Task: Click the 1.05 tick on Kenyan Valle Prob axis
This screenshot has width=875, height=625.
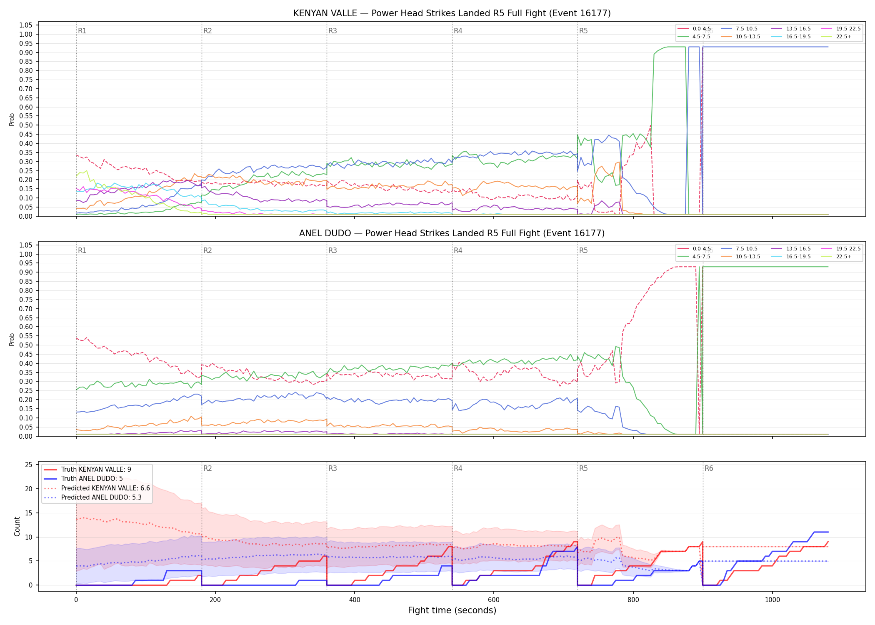Action: click(26, 25)
